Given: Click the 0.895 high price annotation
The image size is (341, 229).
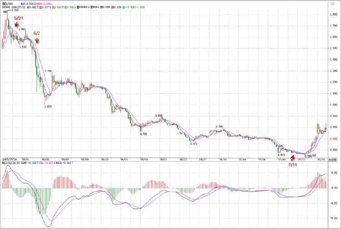Looking at the screenshot, I should (x=159, y=116).
